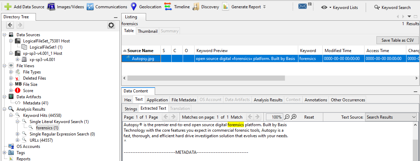Switch to the Thumbnail tab
Image resolution: width=420 pixels, height=161 pixels.
coord(147,31)
